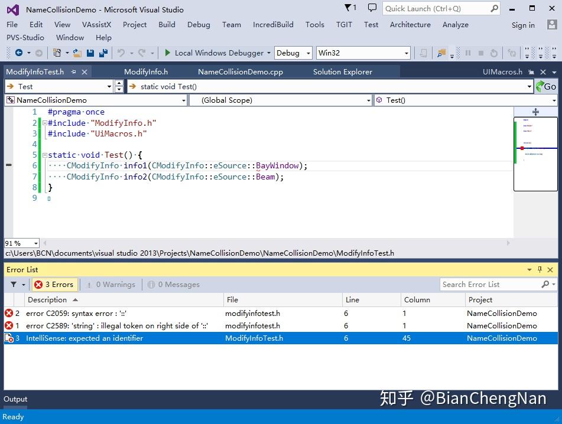
Task: Click the Save All toolbar icon
Action: (x=102, y=53)
